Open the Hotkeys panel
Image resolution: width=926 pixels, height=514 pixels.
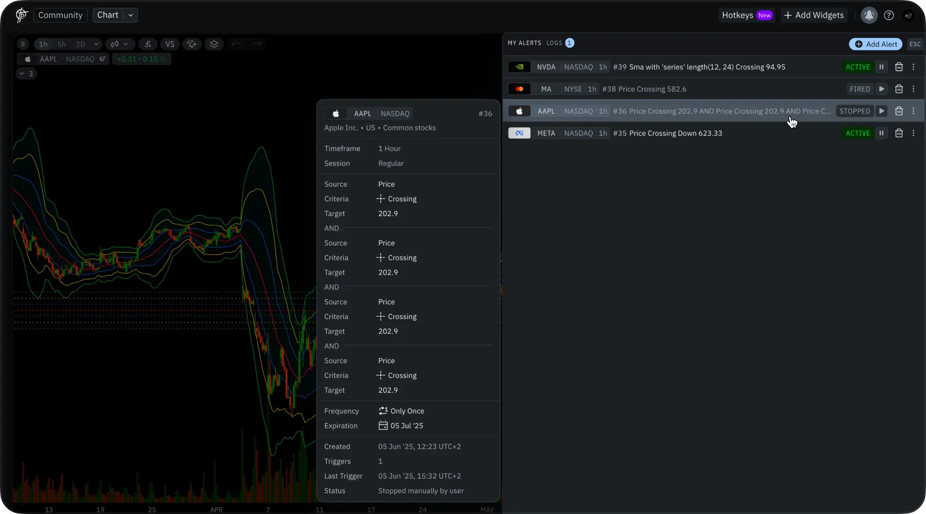coord(747,15)
